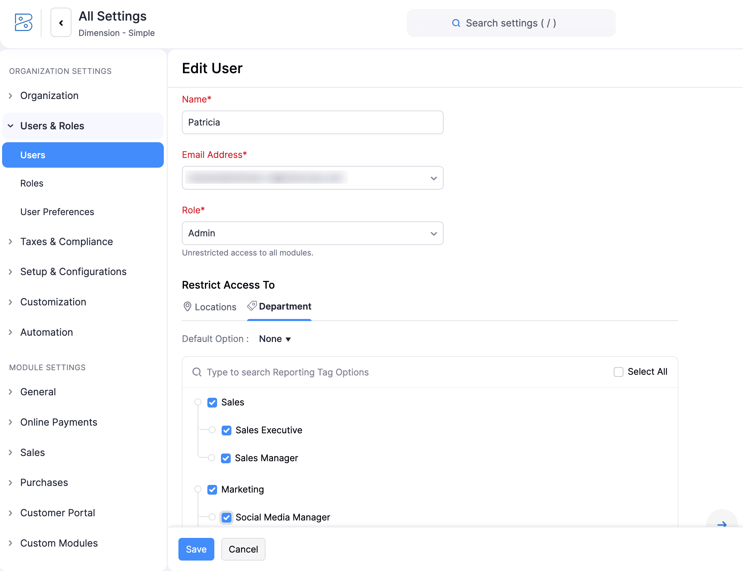The height and width of the screenshot is (571, 743).
Task: Enable the Select All checkbox
Action: (x=618, y=372)
